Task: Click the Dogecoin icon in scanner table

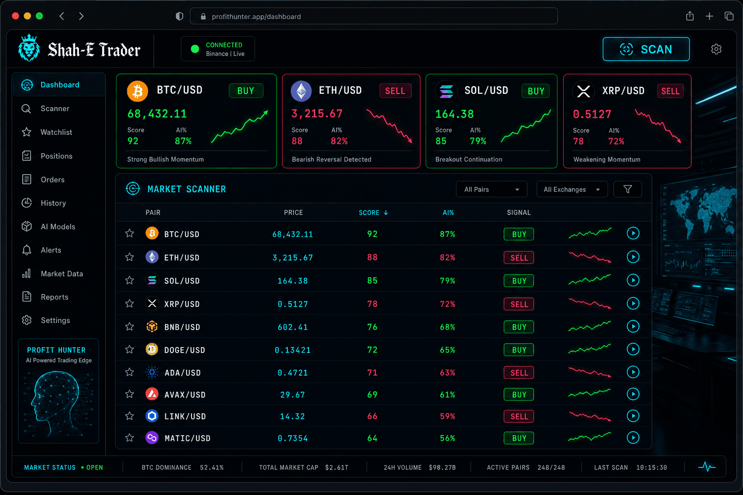Action: click(x=152, y=349)
